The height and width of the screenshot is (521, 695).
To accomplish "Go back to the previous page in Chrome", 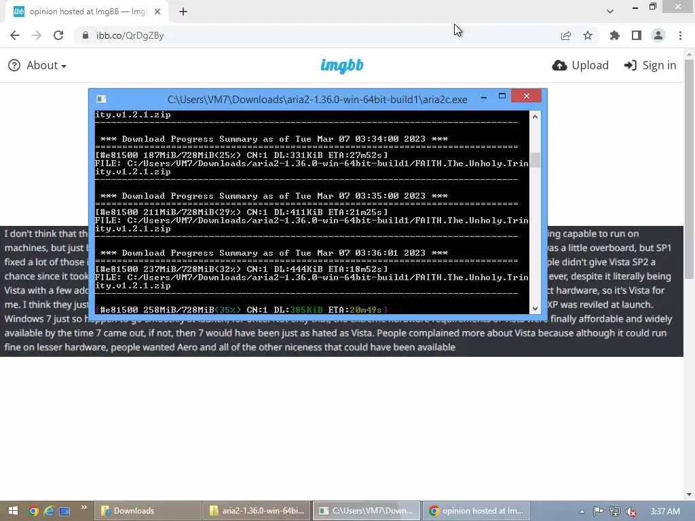I will tap(15, 35).
